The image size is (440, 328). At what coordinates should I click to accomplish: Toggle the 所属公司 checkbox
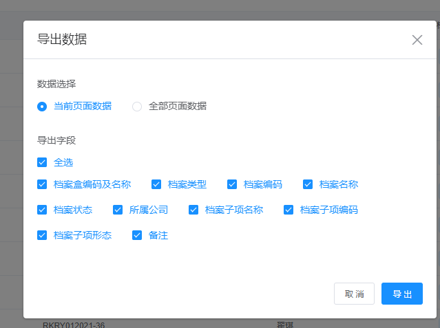coord(118,210)
